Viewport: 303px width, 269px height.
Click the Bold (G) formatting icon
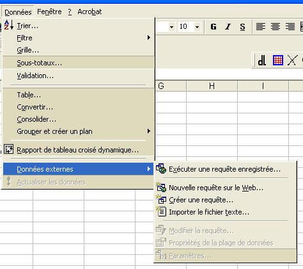coord(214,27)
